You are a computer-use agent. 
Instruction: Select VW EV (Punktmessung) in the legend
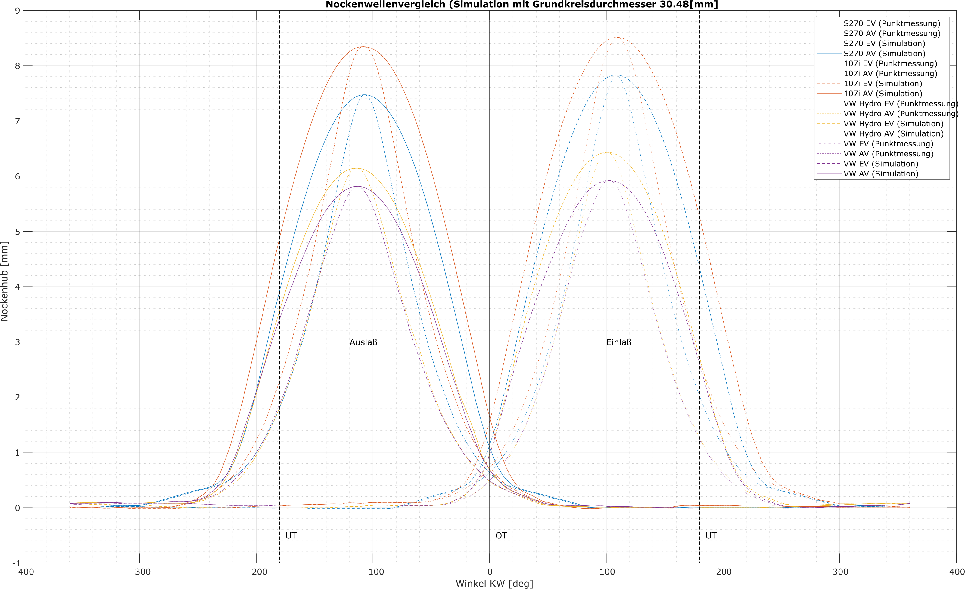point(888,143)
